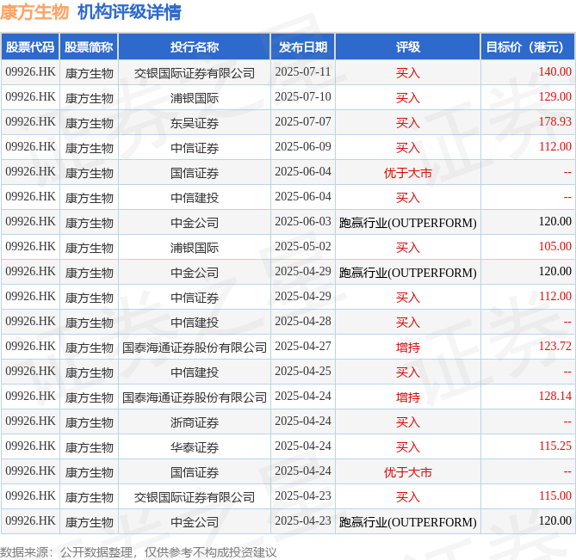Screen dimensions: 576x560
Task: Click 浦银国际 in the 2025-05-02 row
Action: click(x=195, y=248)
